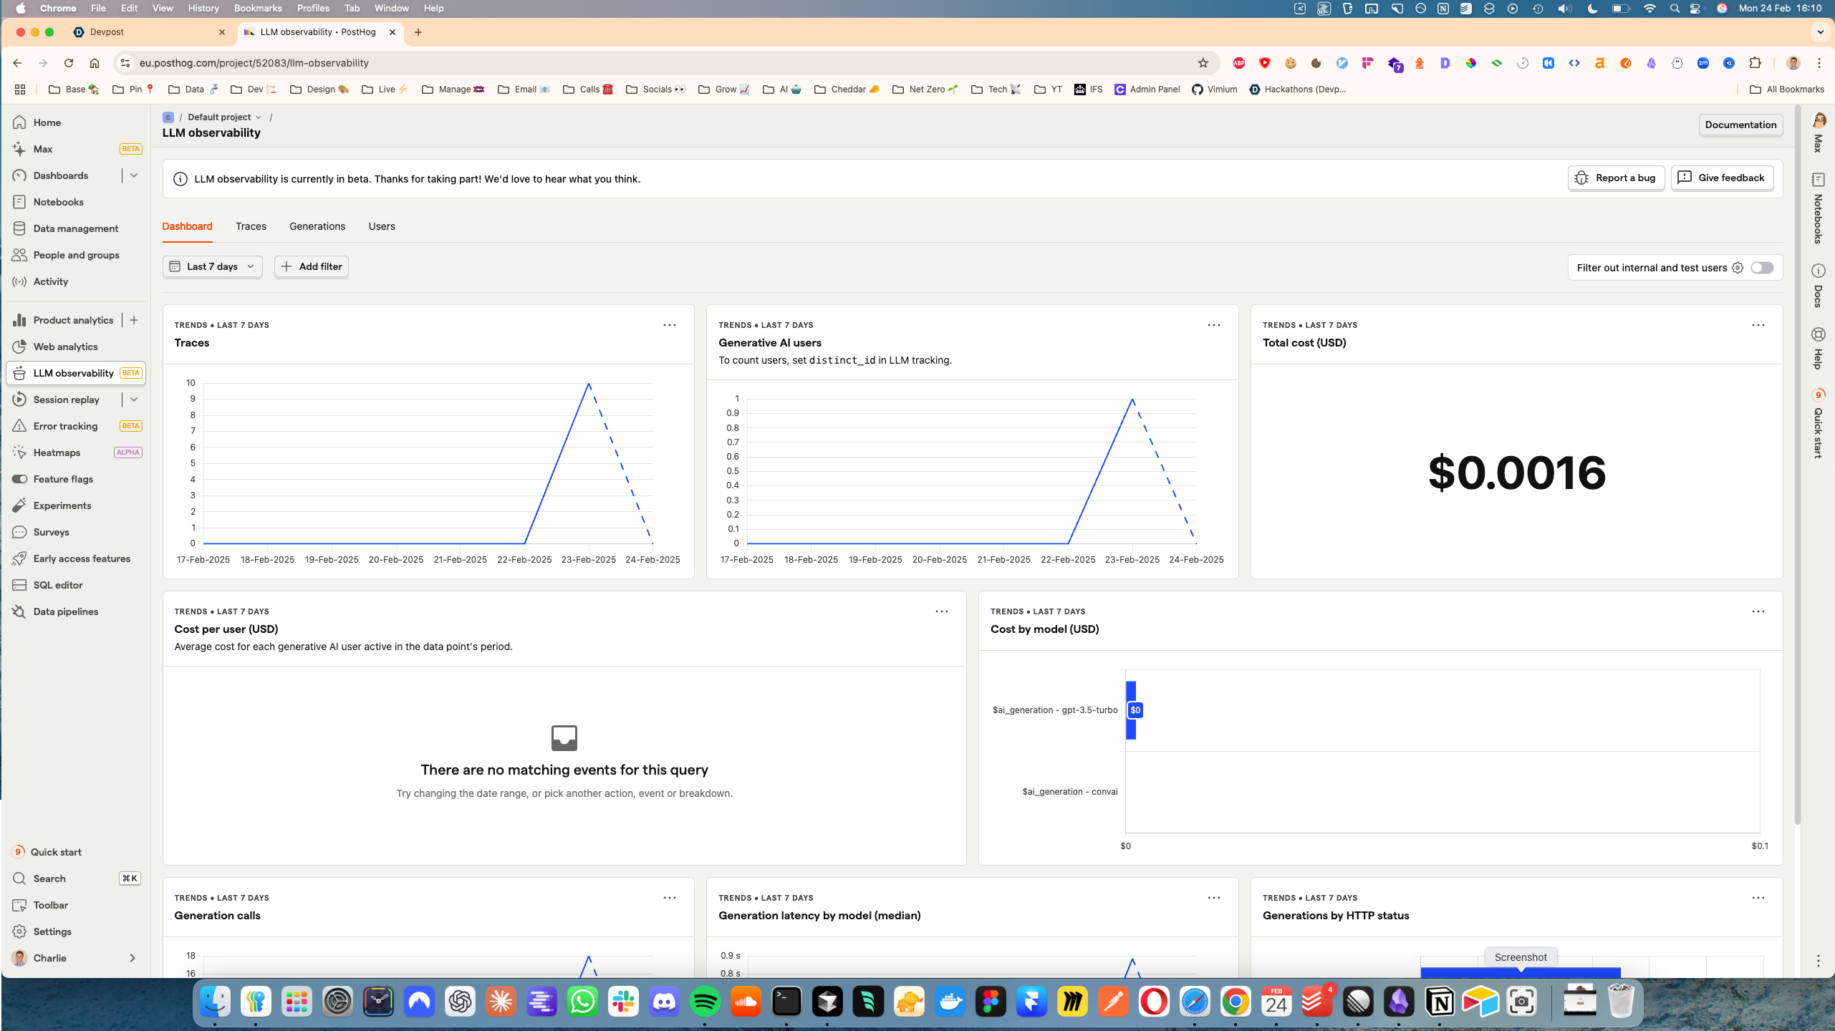Click the Heatmaps sidebar icon
This screenshot has width=1835, height=1031.
[19, 452]
